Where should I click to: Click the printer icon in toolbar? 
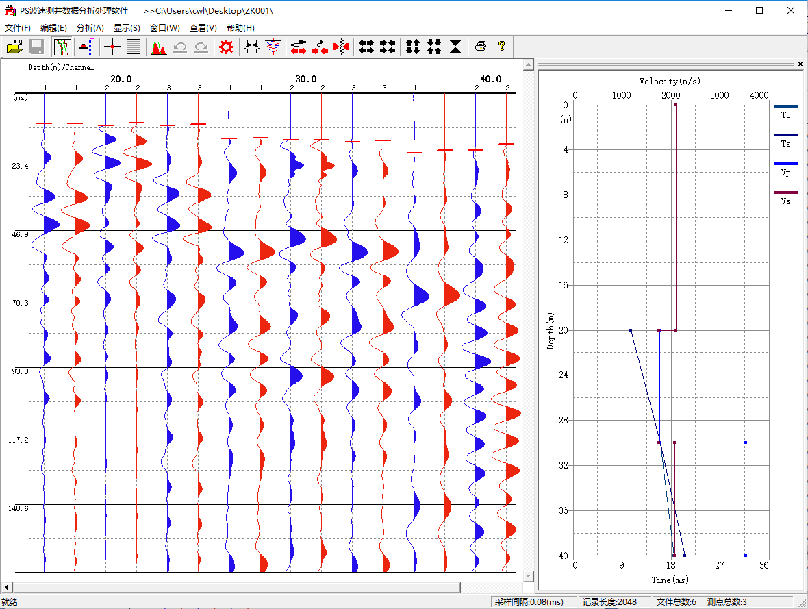pos(481,47)
